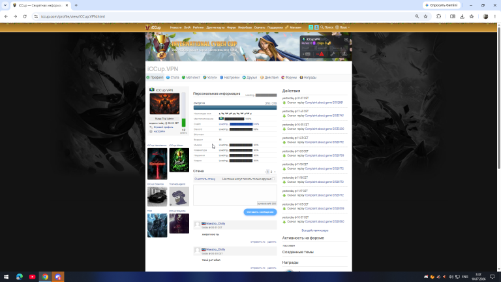Click the gold Cups coins icon
Image resolution: width=501 pixels, height=282 pixels.
329,43
